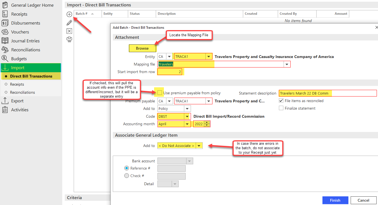
Task: Select the Check # radio button
Action: tap(126, 176)
